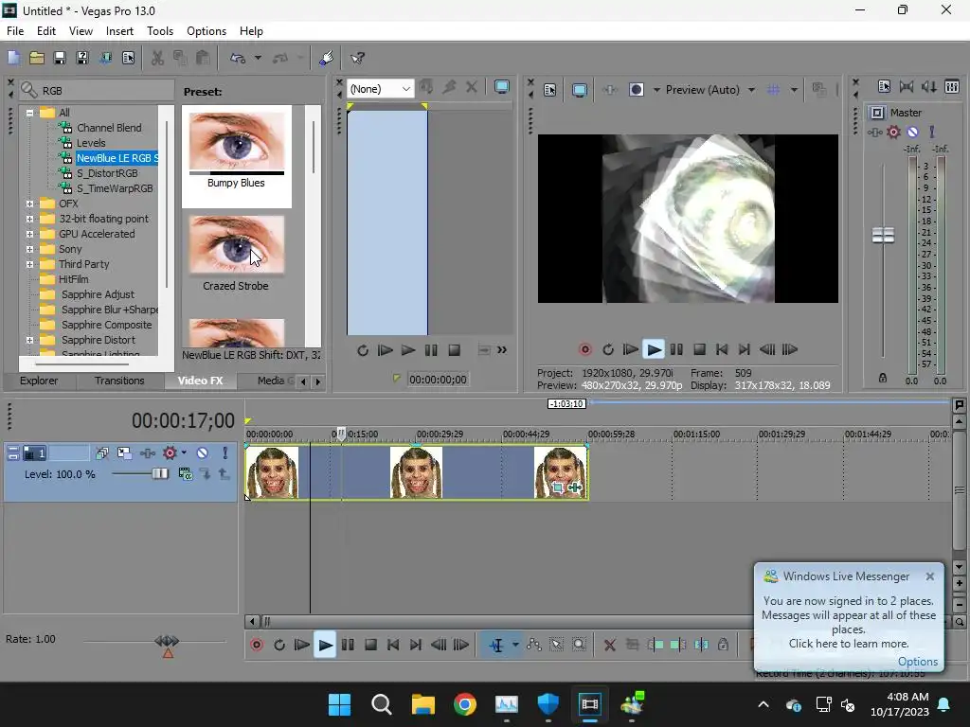Select NewBlue LE RGB Shift in the tree
This screenshot has height=727, width=970.
117,158
